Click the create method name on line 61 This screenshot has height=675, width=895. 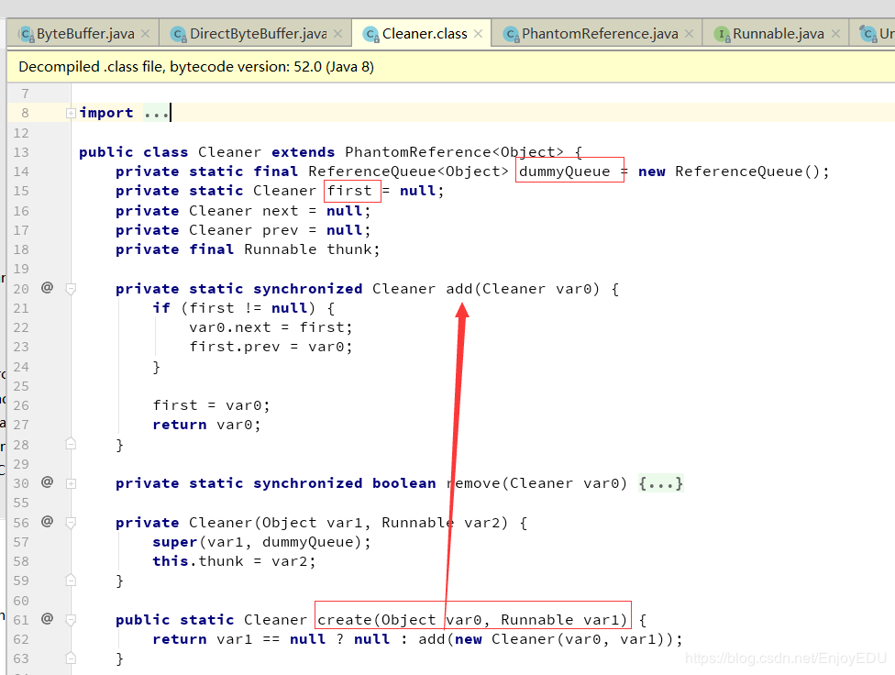(345, 620)
